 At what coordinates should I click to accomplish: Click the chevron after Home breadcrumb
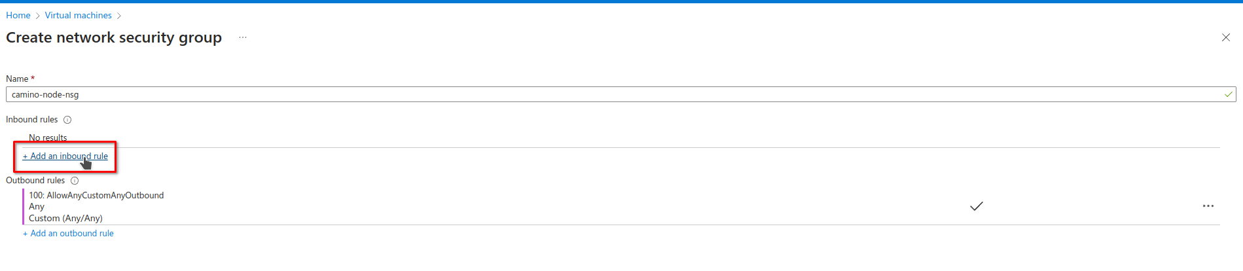coord(38,16)
